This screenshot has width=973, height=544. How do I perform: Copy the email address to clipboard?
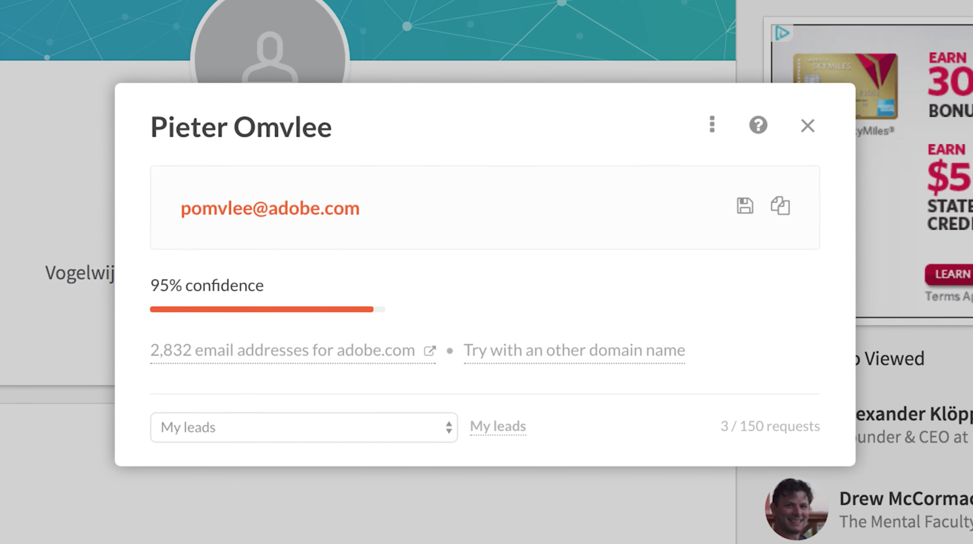coord(780,206)
